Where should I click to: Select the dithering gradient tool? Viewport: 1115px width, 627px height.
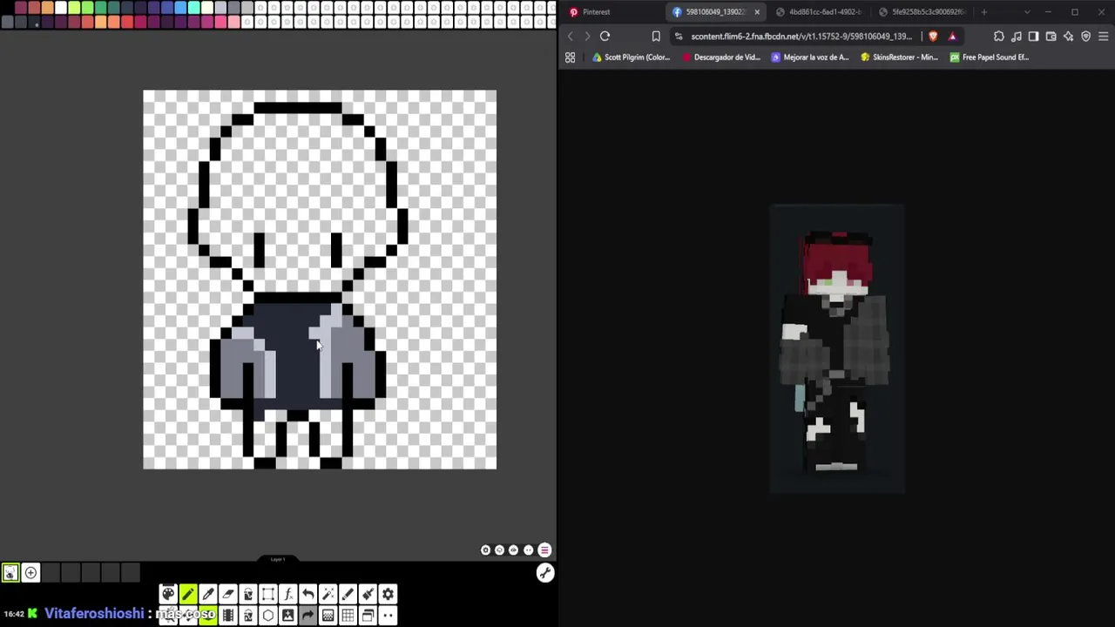point(328,616)
